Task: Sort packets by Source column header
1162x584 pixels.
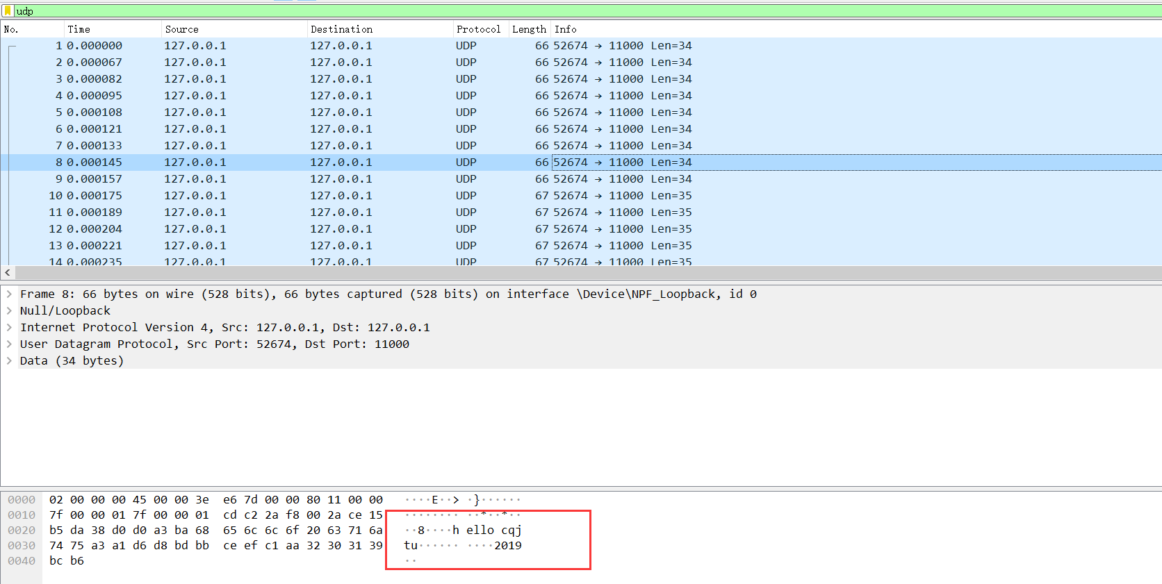Action: [x=234, y=29]
